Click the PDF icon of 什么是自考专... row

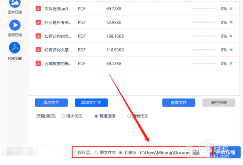(38, 22)
